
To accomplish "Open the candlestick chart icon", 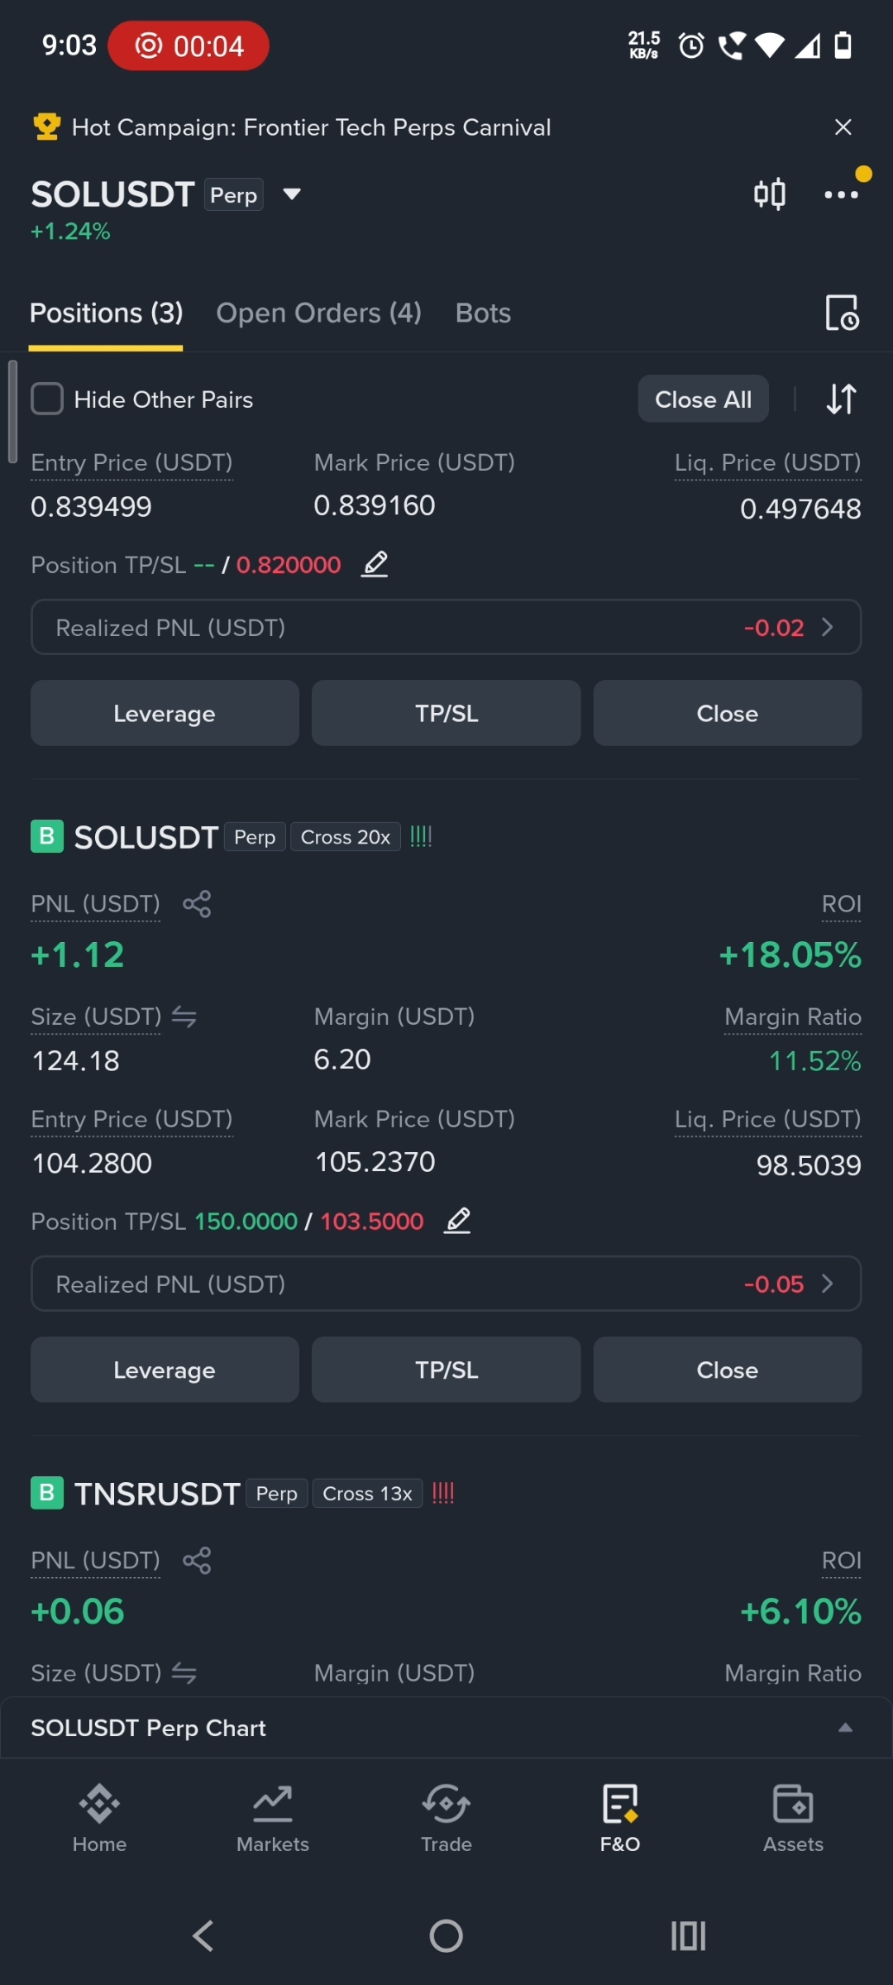I will point(769,194).
